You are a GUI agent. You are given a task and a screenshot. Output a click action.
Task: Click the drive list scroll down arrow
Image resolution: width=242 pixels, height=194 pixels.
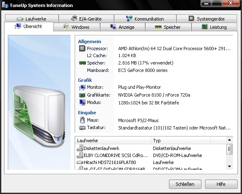[x=230, y=166]
